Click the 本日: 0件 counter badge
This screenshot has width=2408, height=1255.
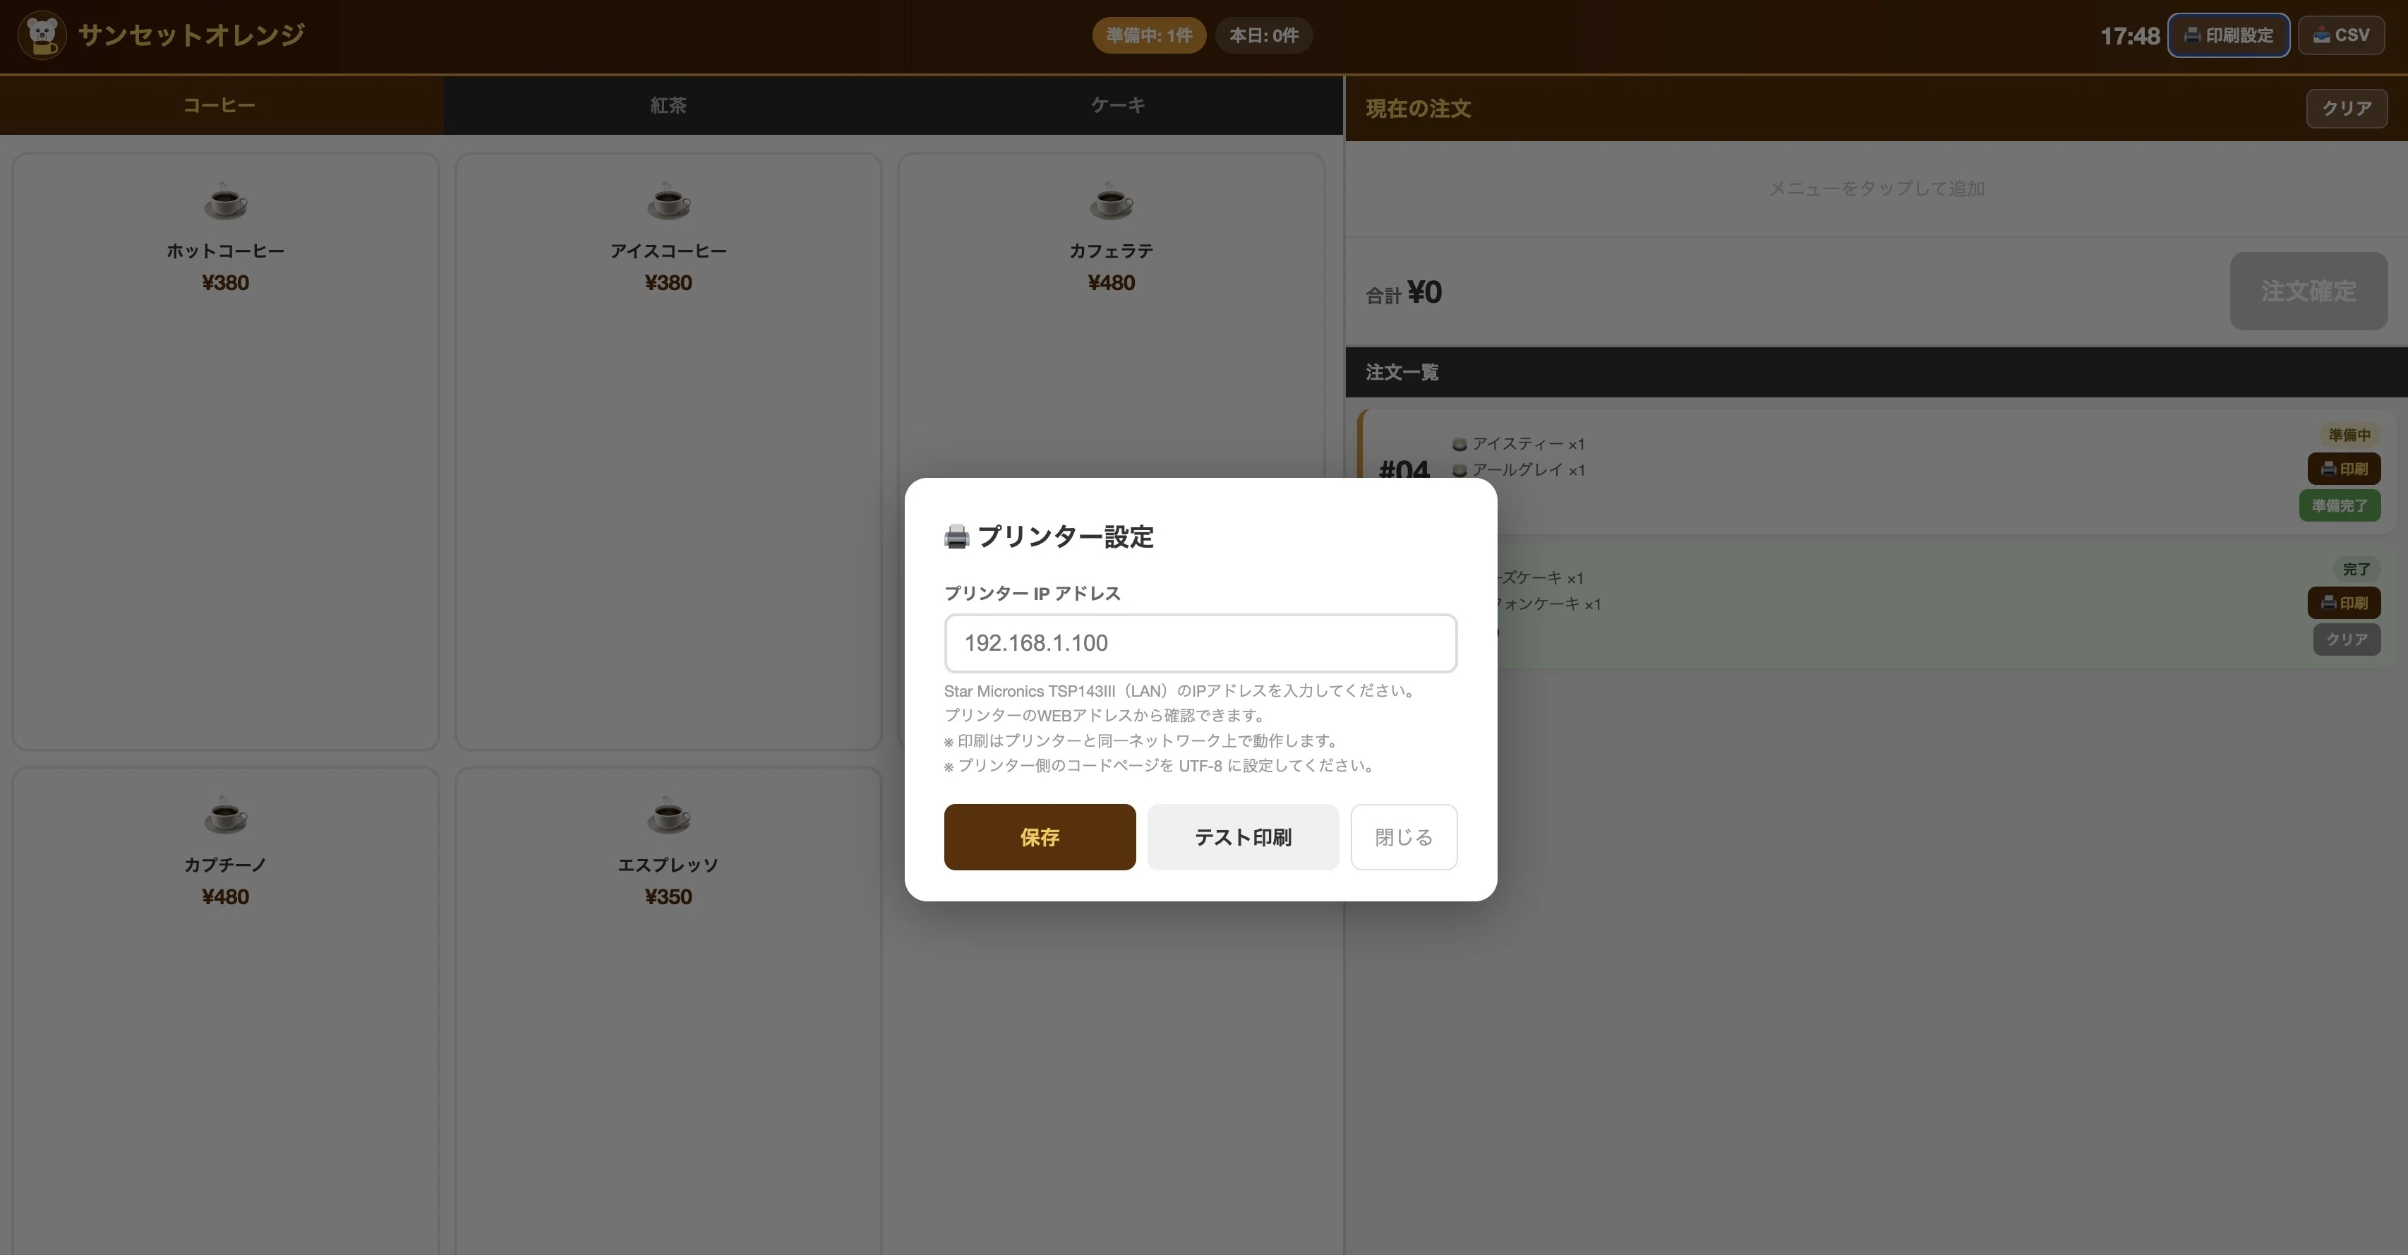click(x=1263, y=35)
